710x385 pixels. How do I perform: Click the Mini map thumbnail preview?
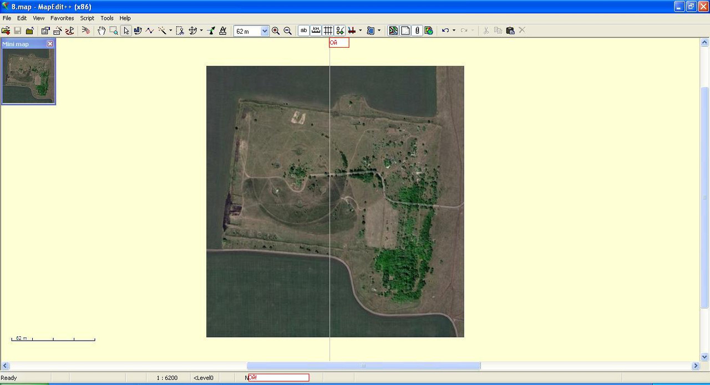pyautogui.click(x=28, y=75)
